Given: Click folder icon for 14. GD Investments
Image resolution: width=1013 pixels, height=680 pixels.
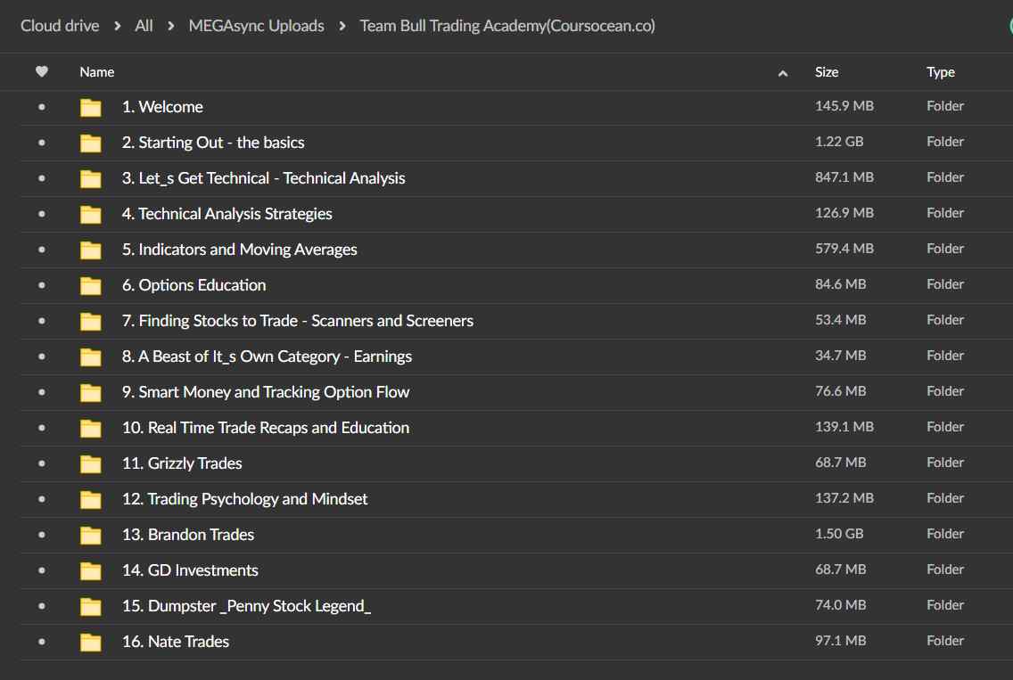Looking at the screenshot, I should [90, 571].
